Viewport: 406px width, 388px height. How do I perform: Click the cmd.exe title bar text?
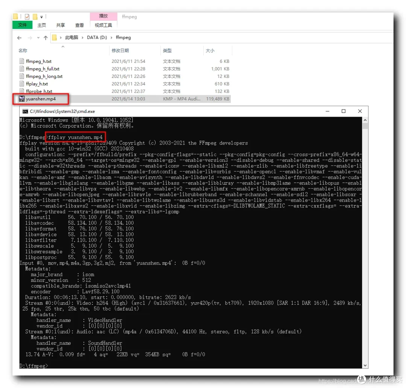[62, 111]
